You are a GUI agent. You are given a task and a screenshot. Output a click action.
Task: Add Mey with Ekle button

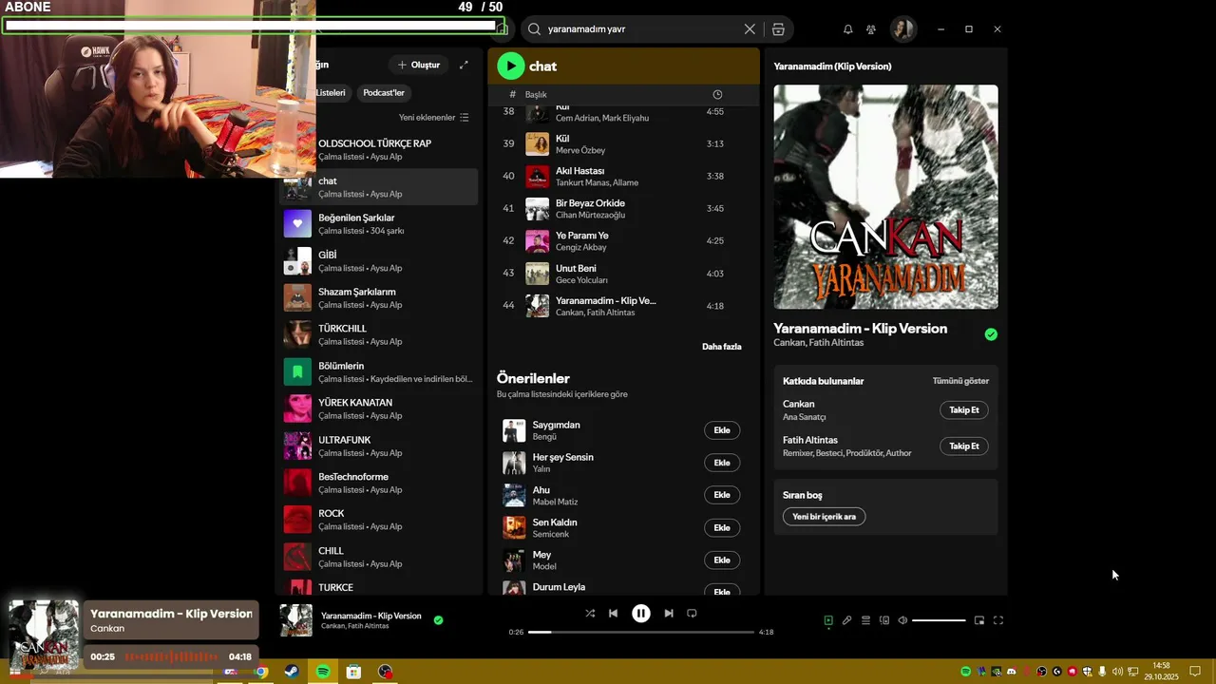tap(722, 560)
